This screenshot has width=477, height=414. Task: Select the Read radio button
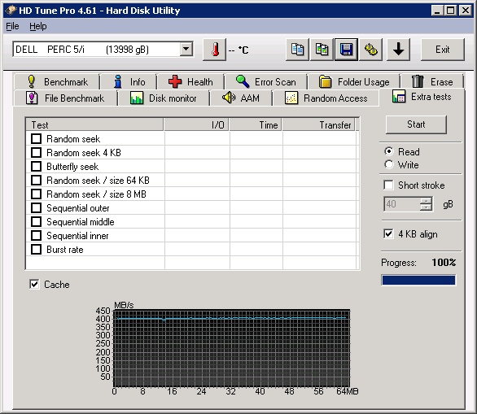click(x=389, y=151)
